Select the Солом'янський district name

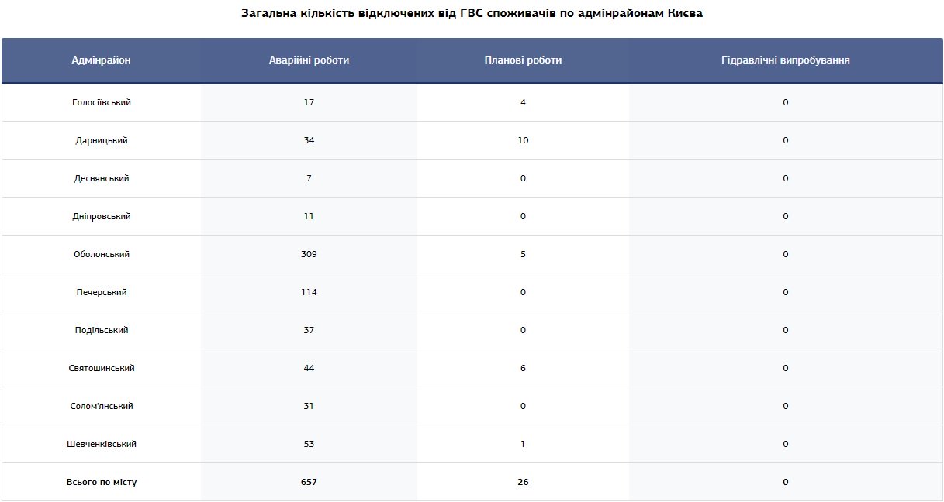101,406
